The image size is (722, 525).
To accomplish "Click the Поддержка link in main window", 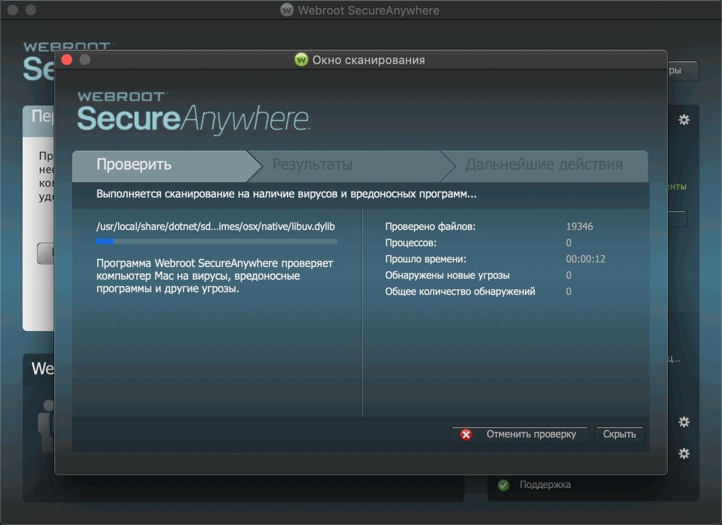I will tap(545, 485).
